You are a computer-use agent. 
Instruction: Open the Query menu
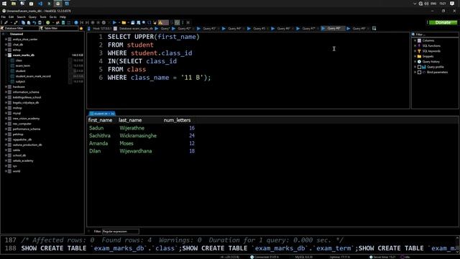point(32,17)
